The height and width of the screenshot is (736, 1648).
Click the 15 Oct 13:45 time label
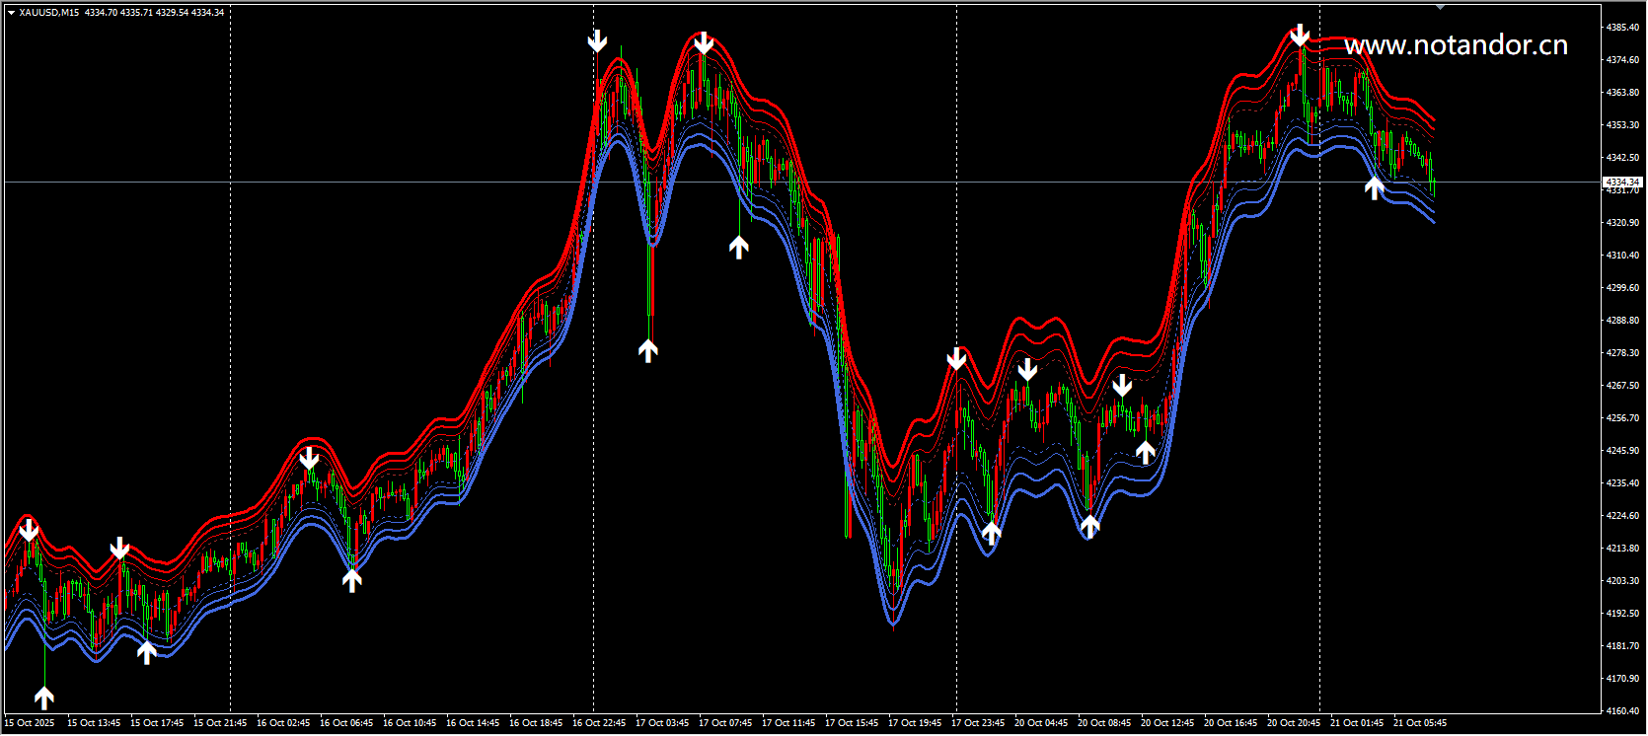point(94,723)
